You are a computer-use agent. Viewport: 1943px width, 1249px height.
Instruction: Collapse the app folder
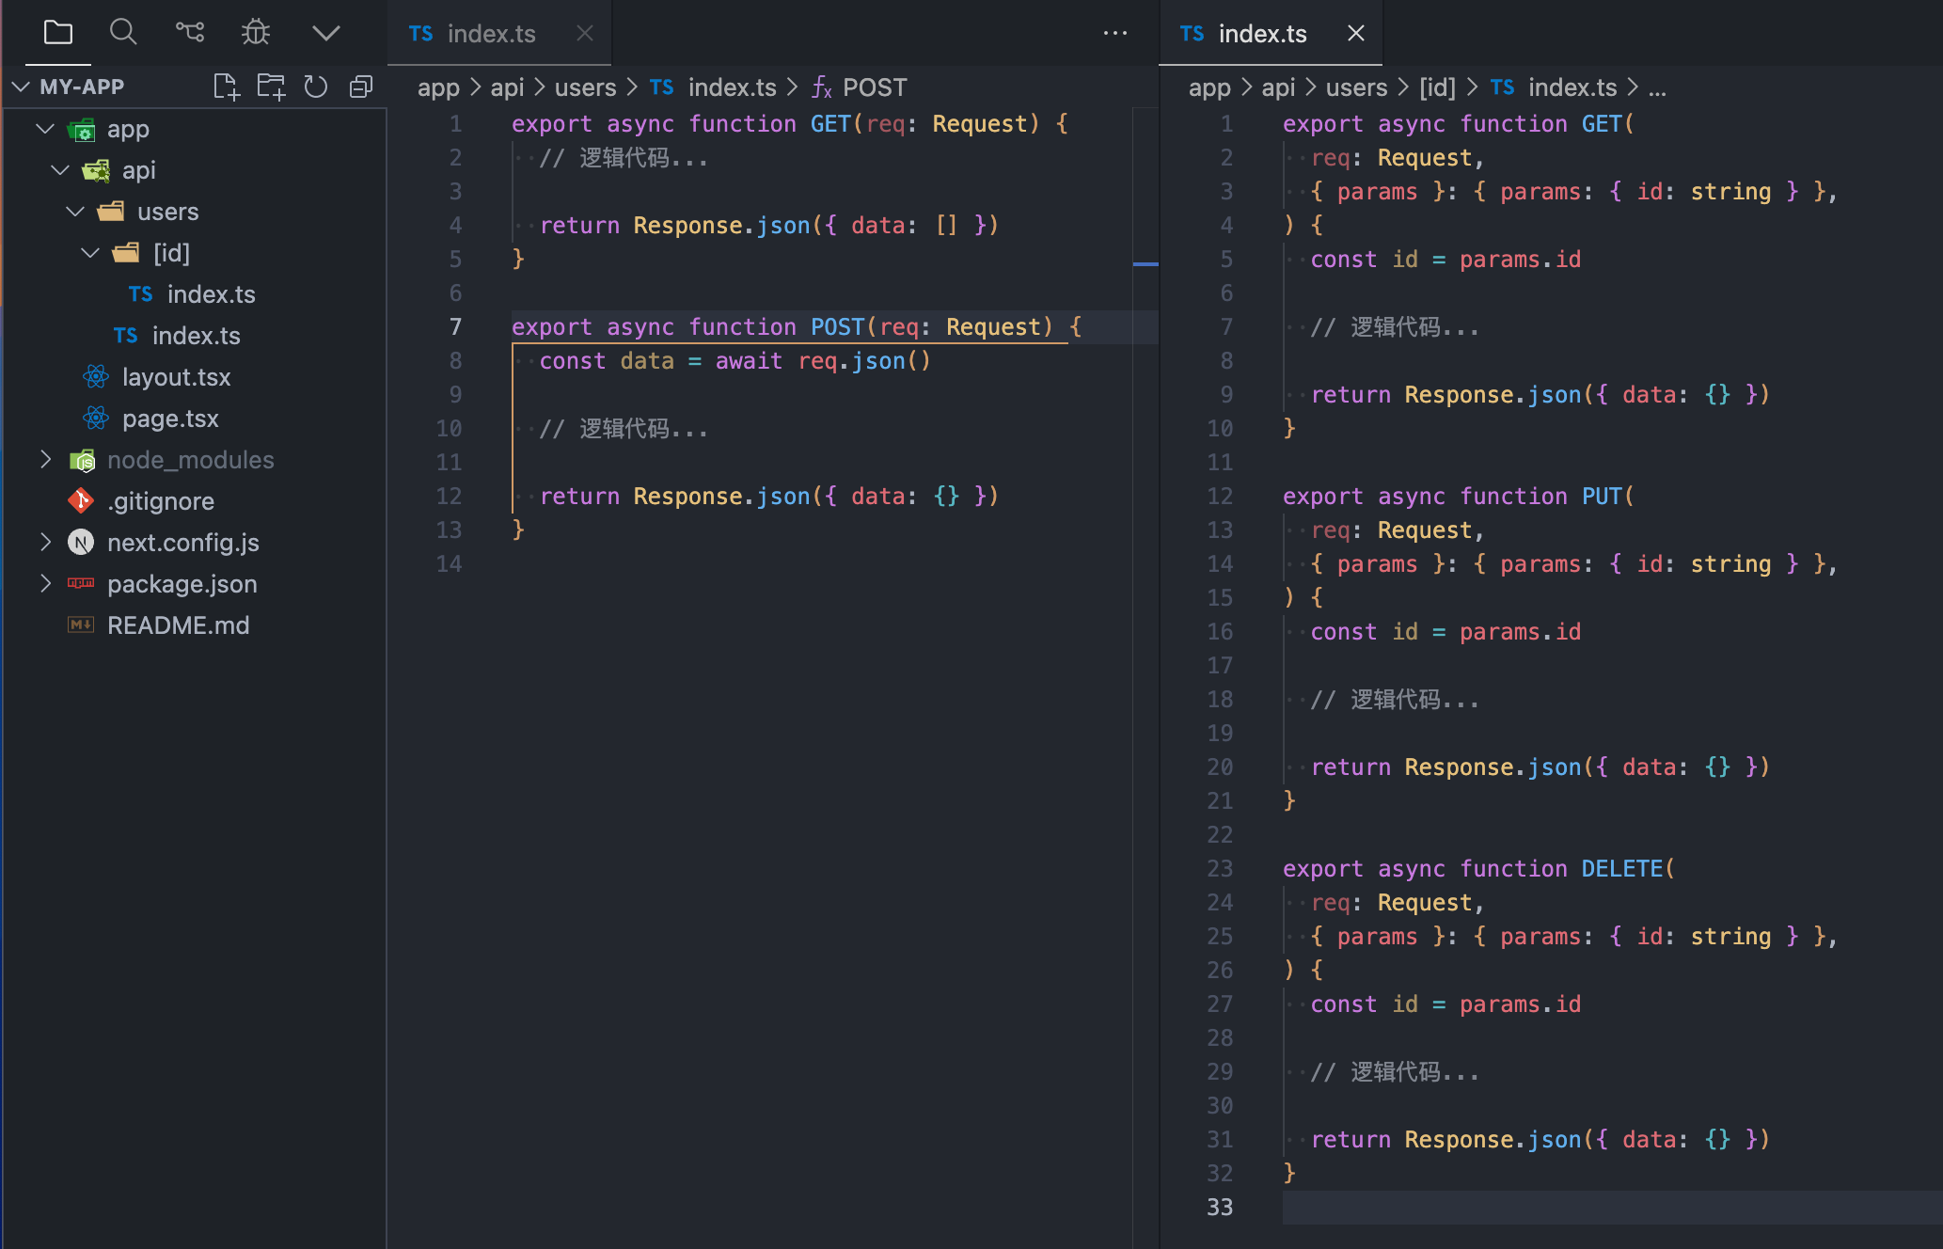tap(44, 129)
